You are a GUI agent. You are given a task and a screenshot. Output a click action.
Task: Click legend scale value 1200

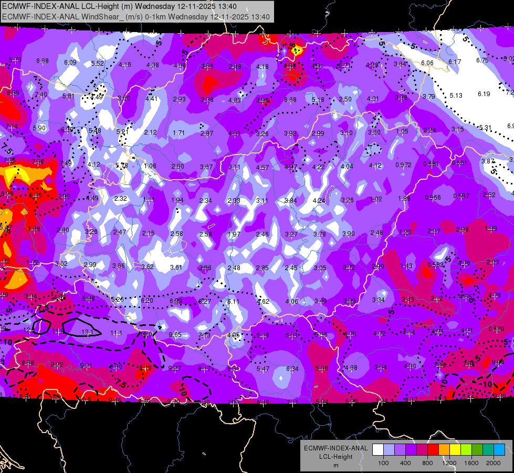tap(449, 463)
